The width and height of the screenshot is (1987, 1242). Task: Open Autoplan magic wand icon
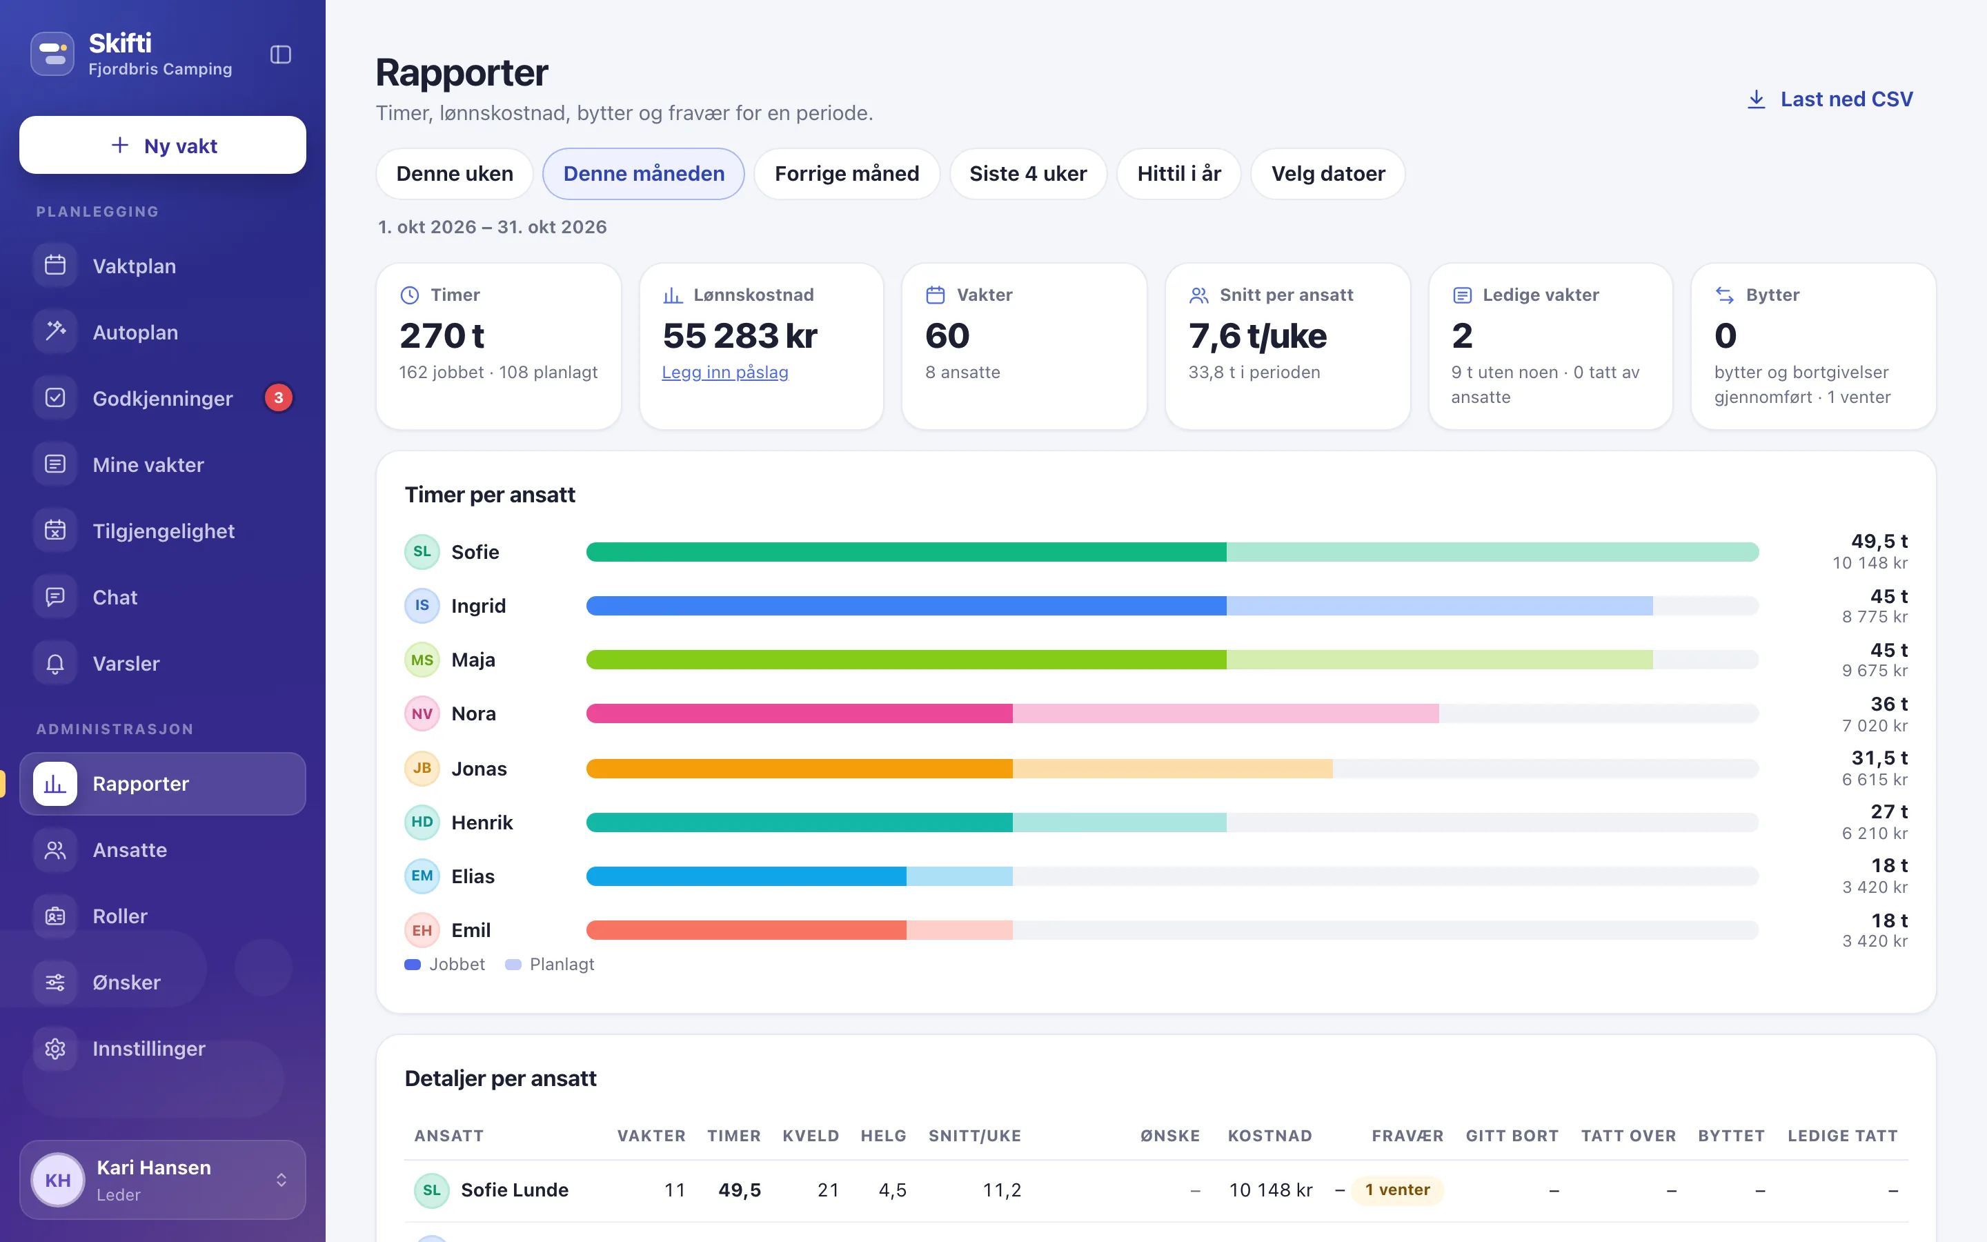pos(55,332)
